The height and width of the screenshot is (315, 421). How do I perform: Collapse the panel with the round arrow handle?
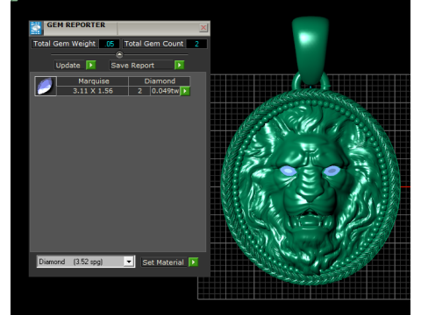click(x=119, y=54)
